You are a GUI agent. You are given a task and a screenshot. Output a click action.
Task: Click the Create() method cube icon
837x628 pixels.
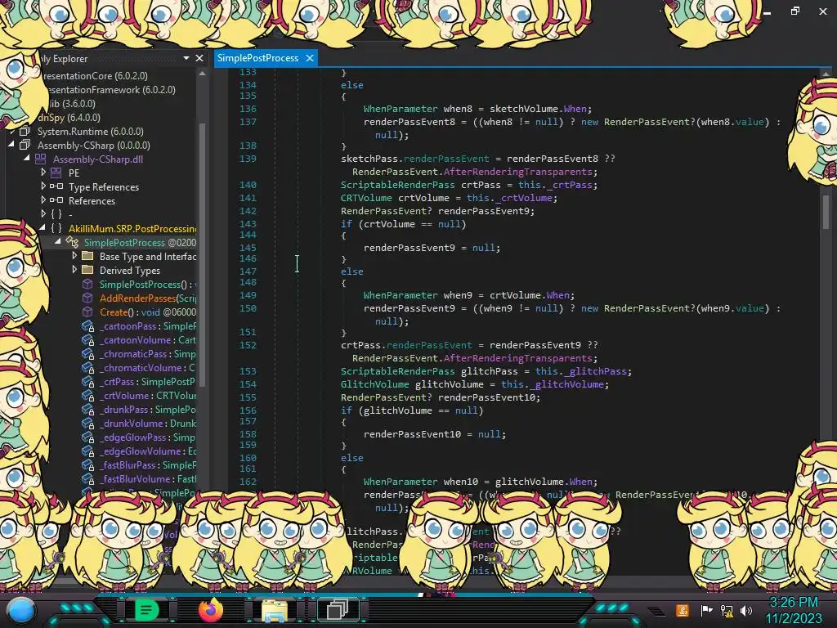pyautogui.click(x=87, y=312)
